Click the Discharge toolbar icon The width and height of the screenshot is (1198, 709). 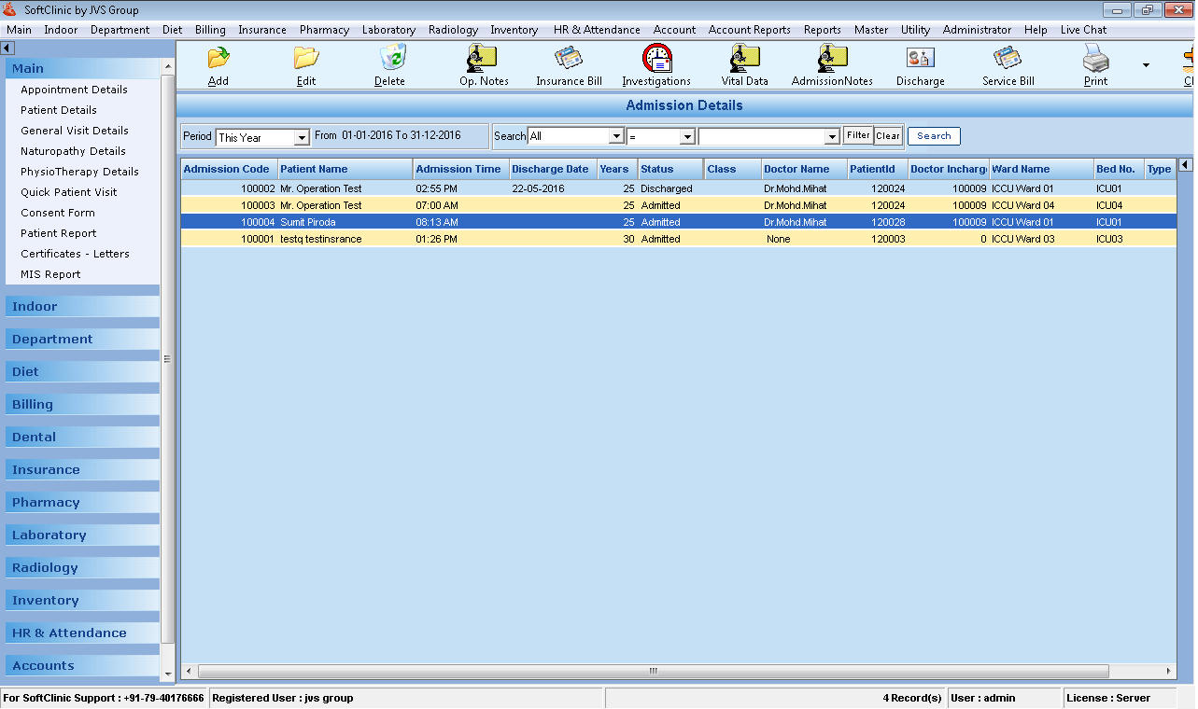[920, 59]
